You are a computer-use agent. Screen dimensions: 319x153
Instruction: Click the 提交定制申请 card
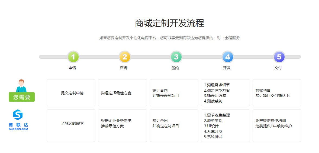point(71,93)
